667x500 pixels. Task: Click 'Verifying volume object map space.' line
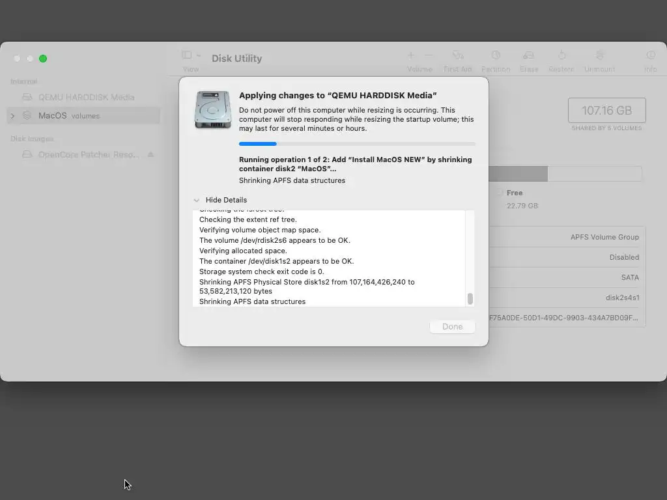pos(260,230)
